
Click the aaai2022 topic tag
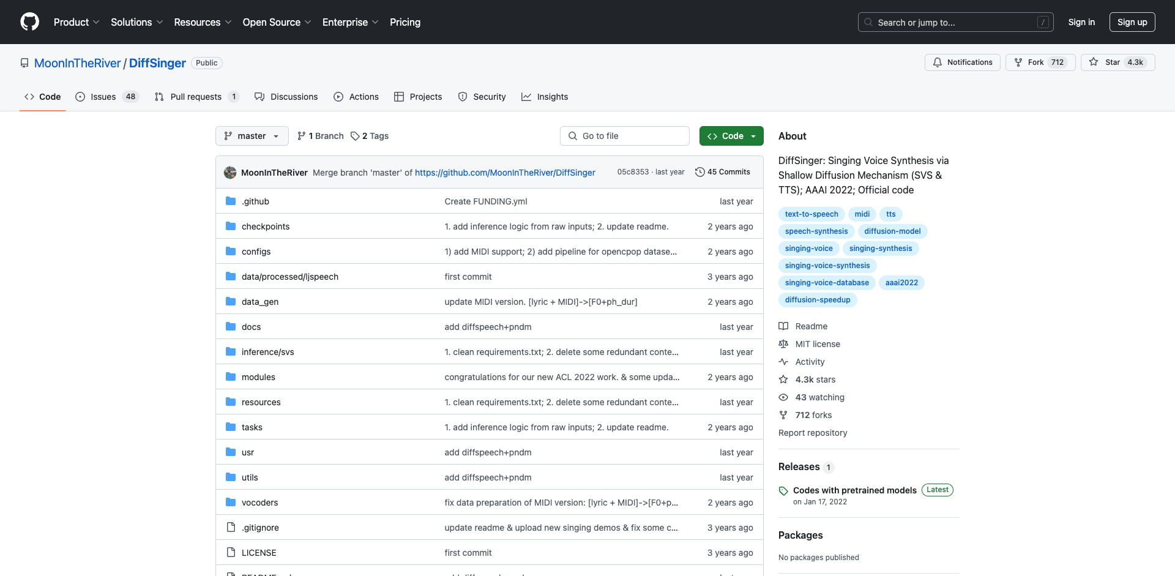click(901, 283)
